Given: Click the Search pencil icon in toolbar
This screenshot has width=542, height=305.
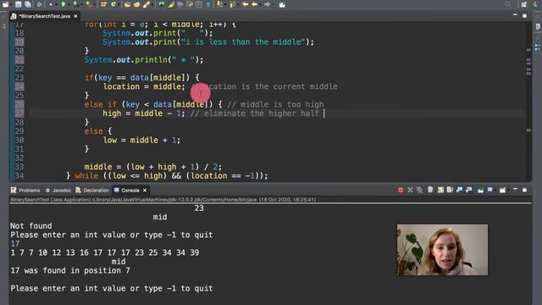Looking at the screenshot, I should [x=147, y=4].
